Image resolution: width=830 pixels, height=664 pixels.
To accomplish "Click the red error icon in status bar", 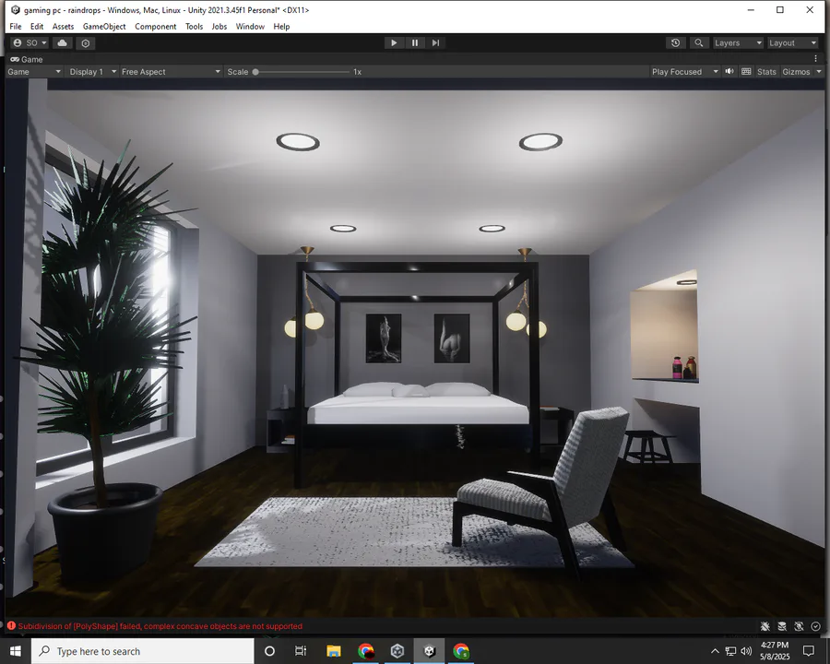I will [11, 626].
